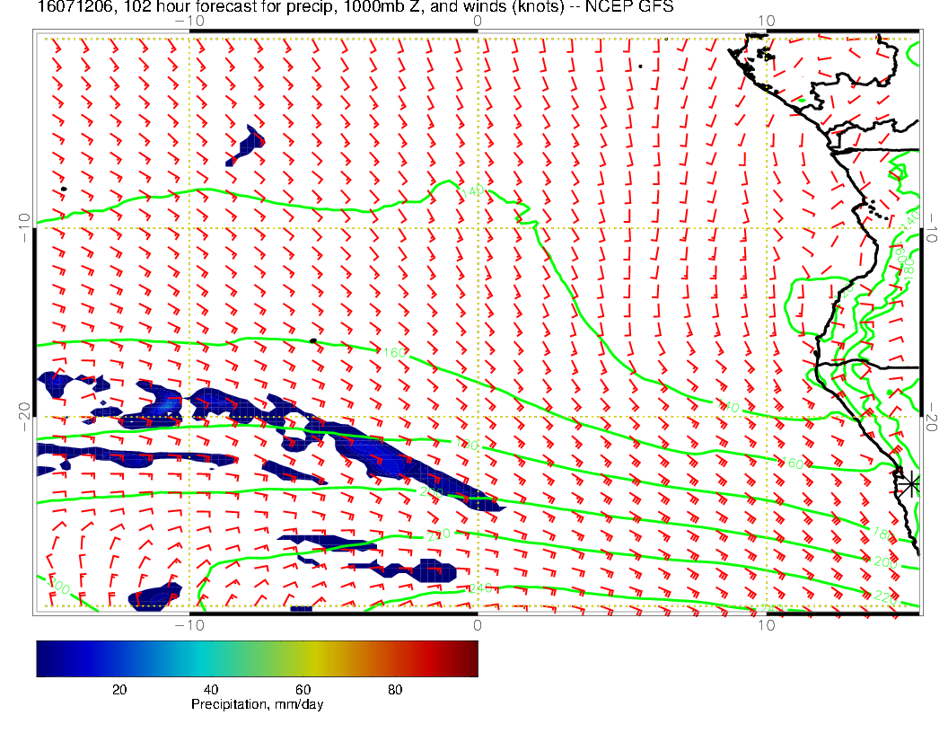Click the "-10" longitude label on top axis
The height and width of the screenshot is (733, 948).
tap(189, 21)
